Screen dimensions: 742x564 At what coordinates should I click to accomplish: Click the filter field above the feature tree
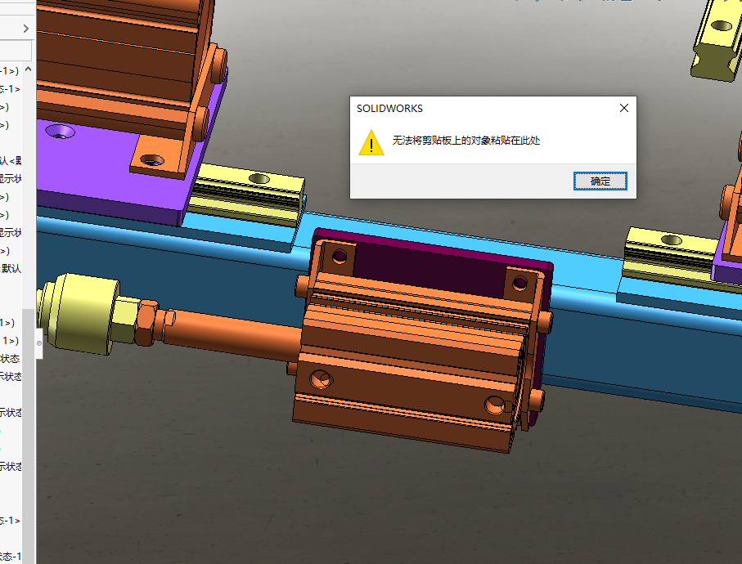pyautogui.click(x=15, y=51)
